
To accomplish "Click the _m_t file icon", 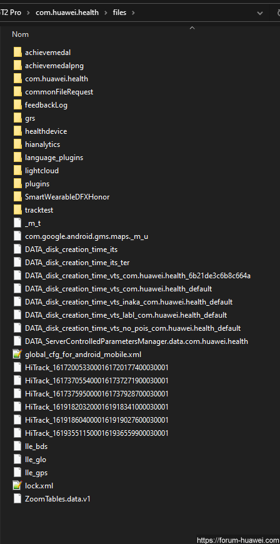I will tap(17, 223).
